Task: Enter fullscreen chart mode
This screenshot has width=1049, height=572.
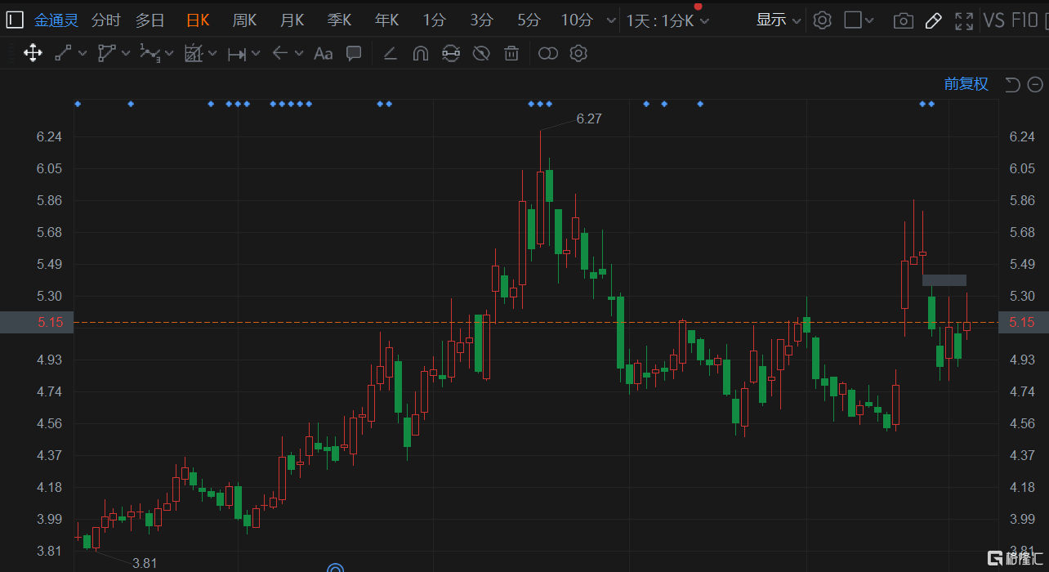Action: (x=964, y=20)
